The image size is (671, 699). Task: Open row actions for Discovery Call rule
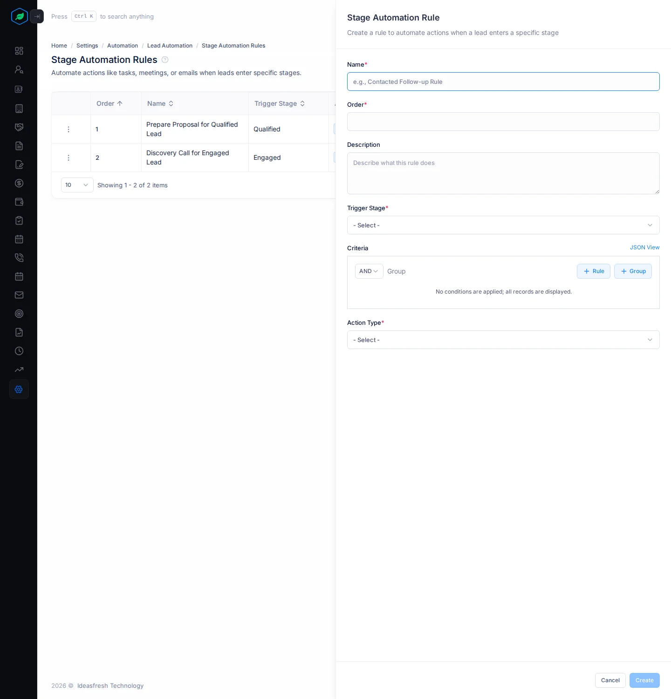tap(68, 158)
